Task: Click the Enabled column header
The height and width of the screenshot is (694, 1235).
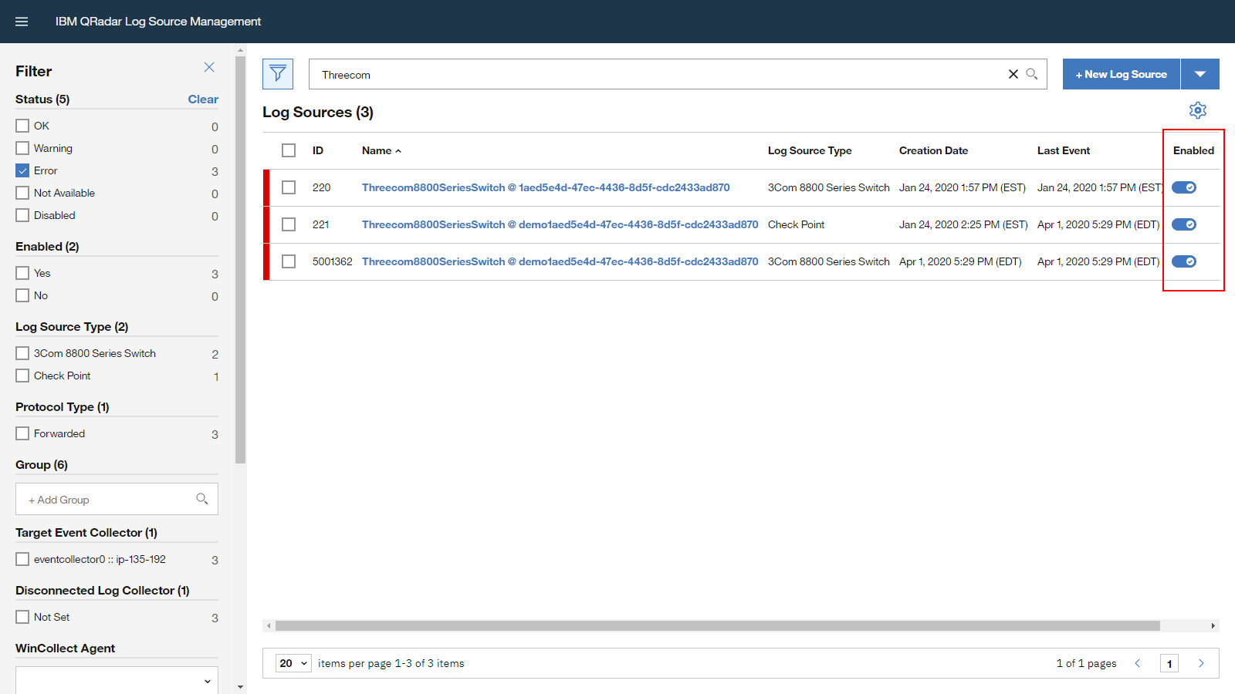Action: 1193,150
